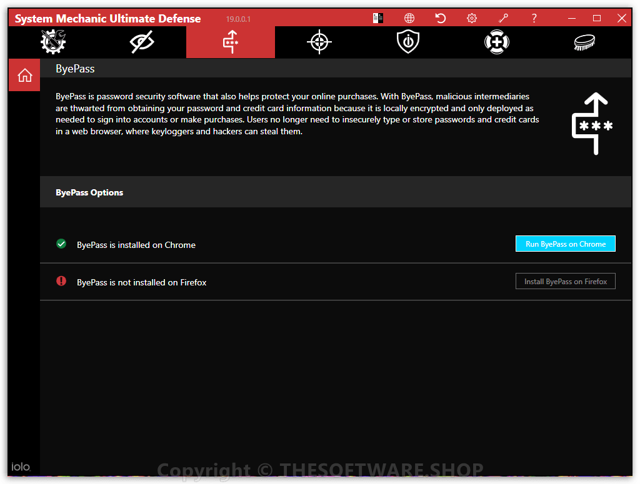
Task: Open the Privacy Guardian crossed-eye tab
Action: click(142, 42)
